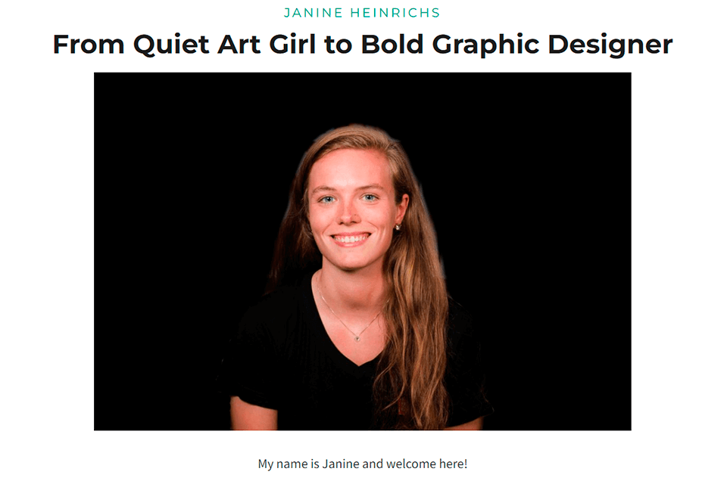The image size is (727, 484).
Task: Open the portrait photo of Janine
Action: tap(362, 251)
